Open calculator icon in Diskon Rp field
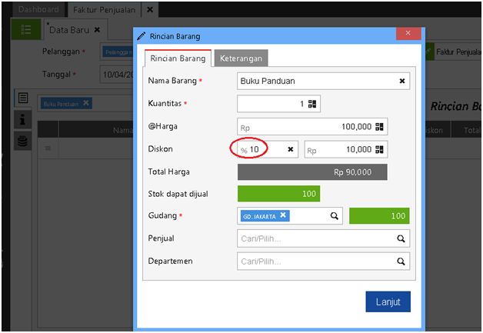Viewport: 483px width, 333px height. 379,149
